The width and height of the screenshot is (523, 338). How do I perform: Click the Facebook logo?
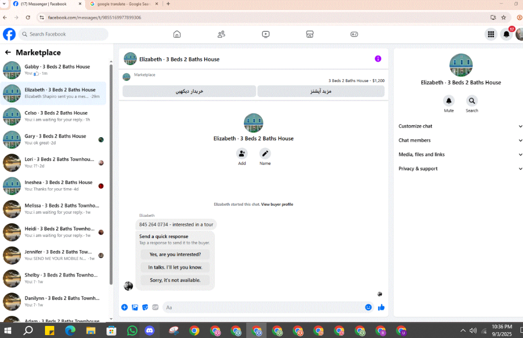(9, 34)
